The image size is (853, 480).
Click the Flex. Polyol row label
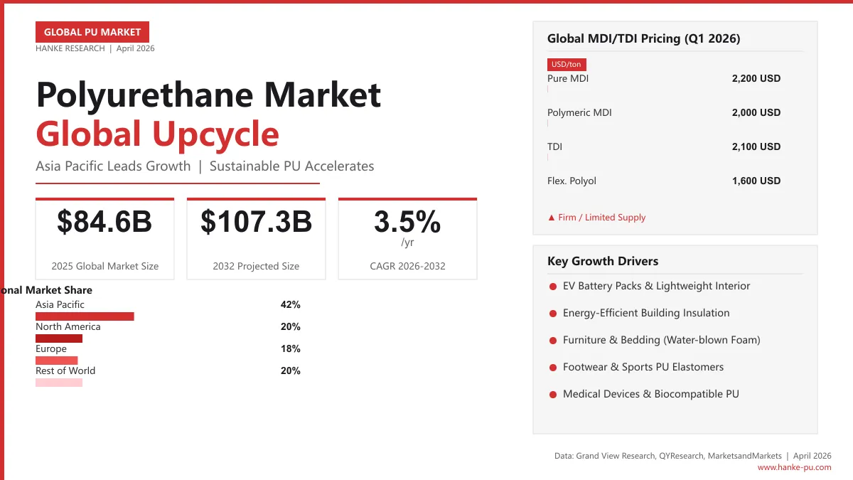click(572, 181)
